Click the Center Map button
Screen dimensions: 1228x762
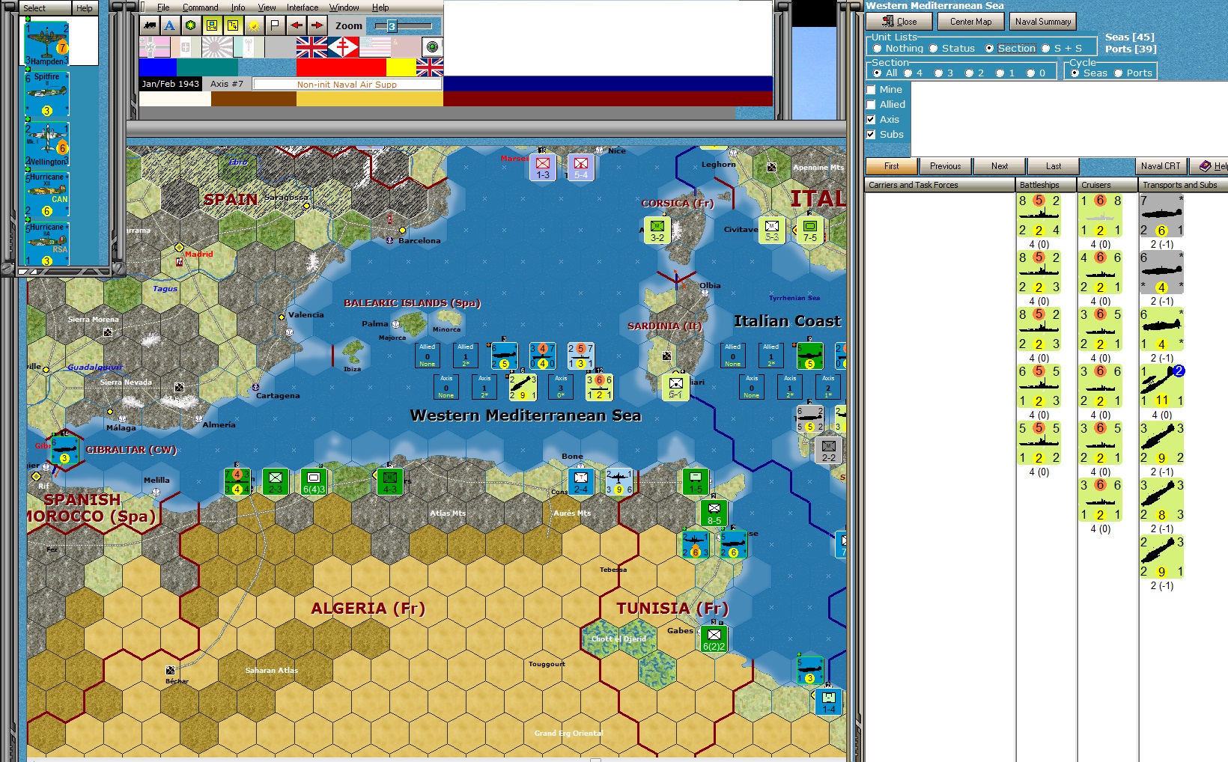coord(971,22)
